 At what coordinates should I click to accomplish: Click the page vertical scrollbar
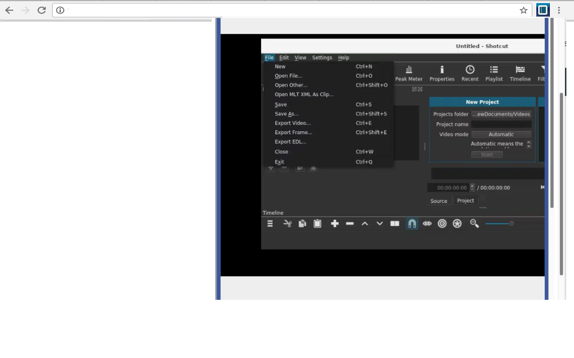[561, 183]
